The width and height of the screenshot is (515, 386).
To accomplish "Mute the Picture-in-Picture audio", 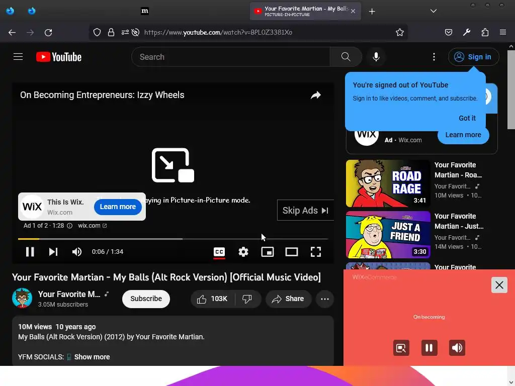I will click(457, 348).
